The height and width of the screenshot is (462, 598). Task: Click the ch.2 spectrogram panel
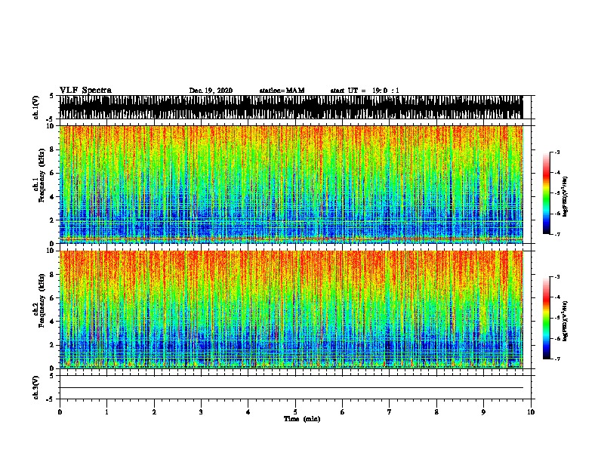pyautogui.click(x=291, y=310)
